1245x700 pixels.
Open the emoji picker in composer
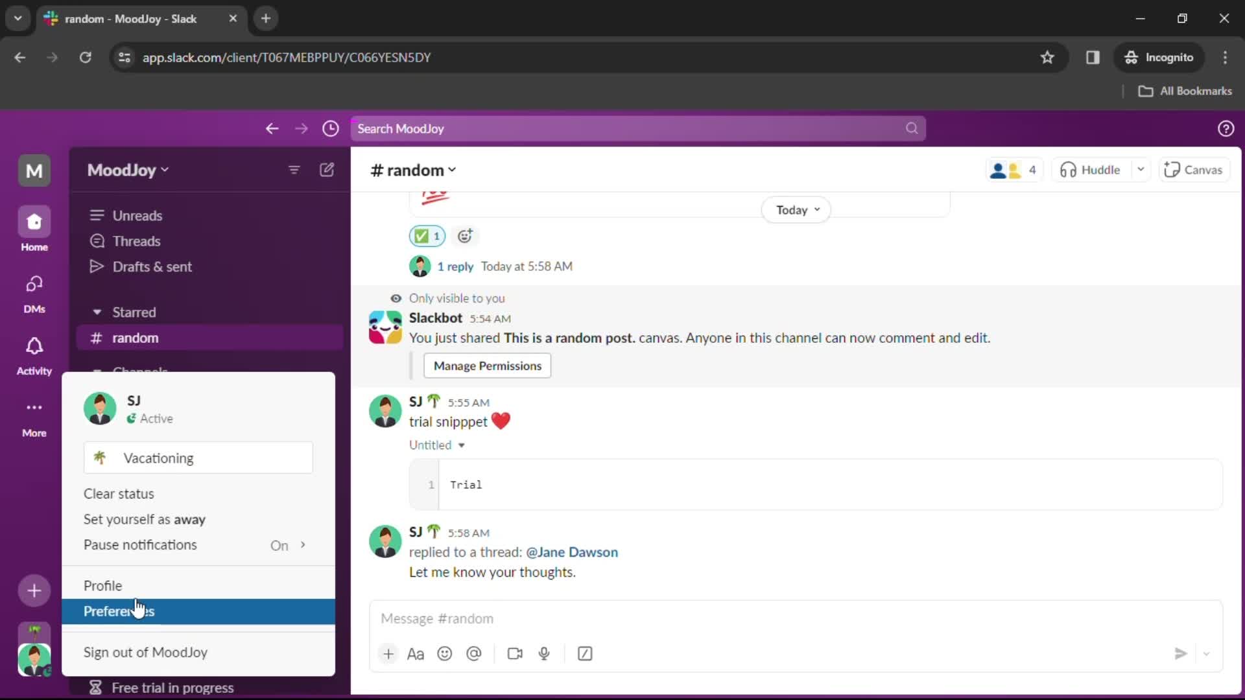point(445,653)
